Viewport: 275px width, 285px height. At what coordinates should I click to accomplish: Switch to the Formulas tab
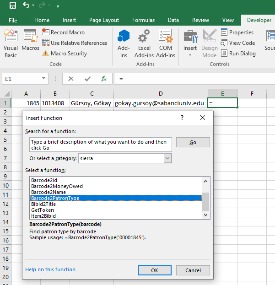(x=143, y=20)
